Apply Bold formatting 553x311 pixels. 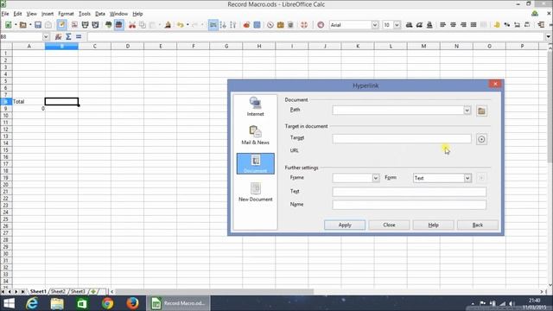[x=409, y=25]
